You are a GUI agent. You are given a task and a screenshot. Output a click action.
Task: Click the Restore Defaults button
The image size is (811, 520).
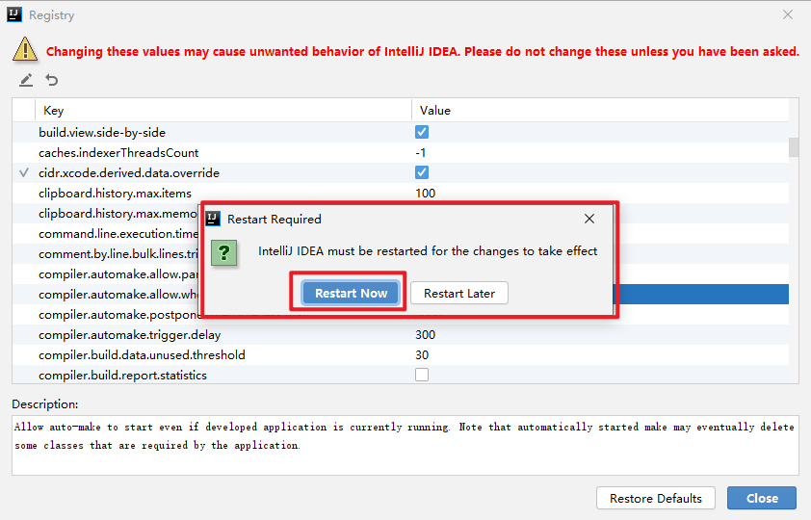point(656,499)
